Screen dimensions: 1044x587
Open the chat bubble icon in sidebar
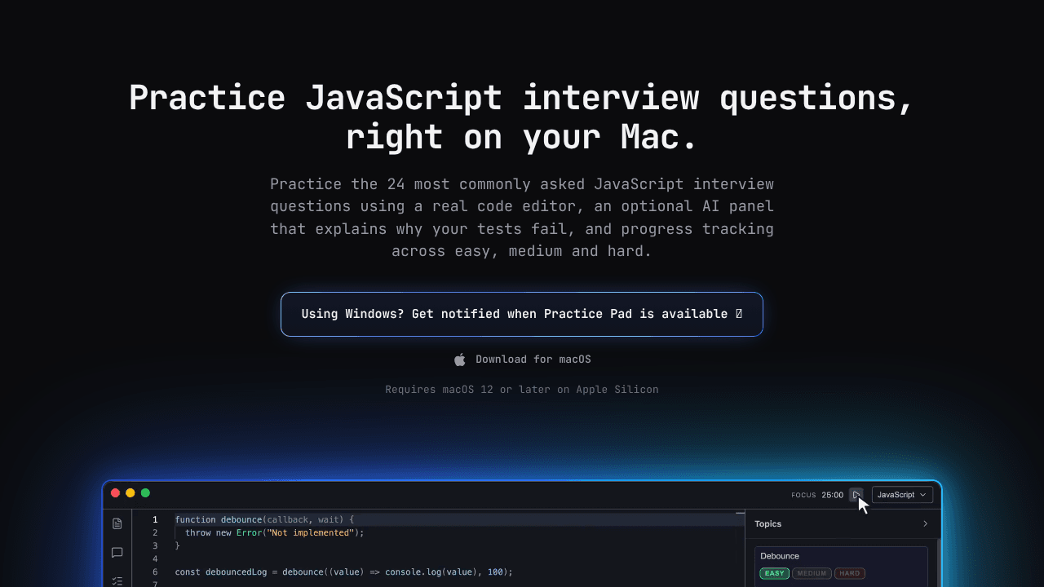[x=117, y=553]
